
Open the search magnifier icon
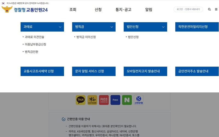209,9
